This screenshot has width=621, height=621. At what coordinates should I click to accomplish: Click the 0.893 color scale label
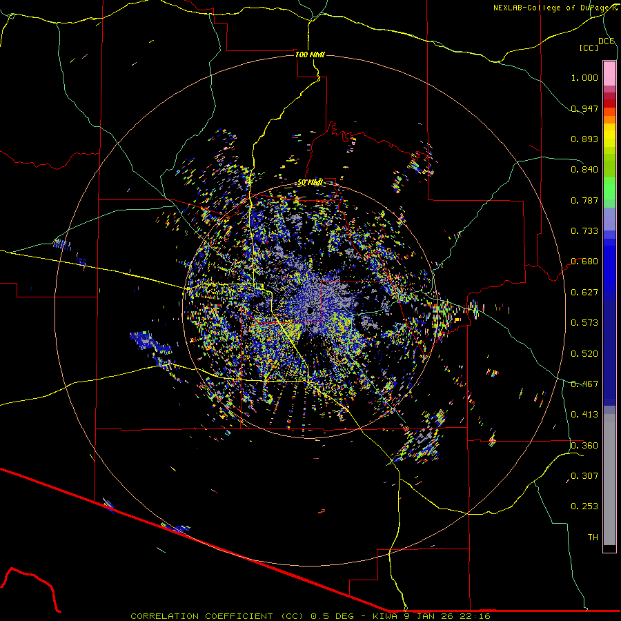coord(584,139)
